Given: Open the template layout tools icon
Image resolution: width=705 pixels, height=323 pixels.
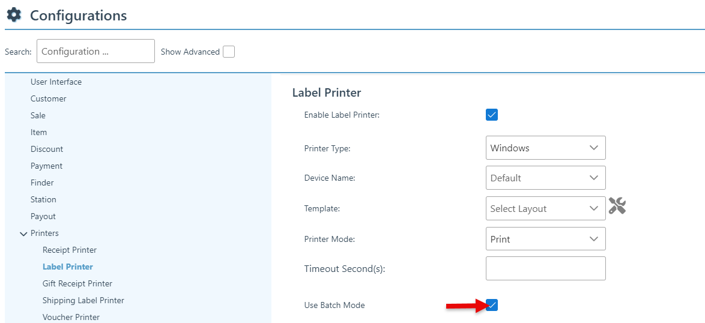Looking at the screenshot, I should tap(617, 206).
